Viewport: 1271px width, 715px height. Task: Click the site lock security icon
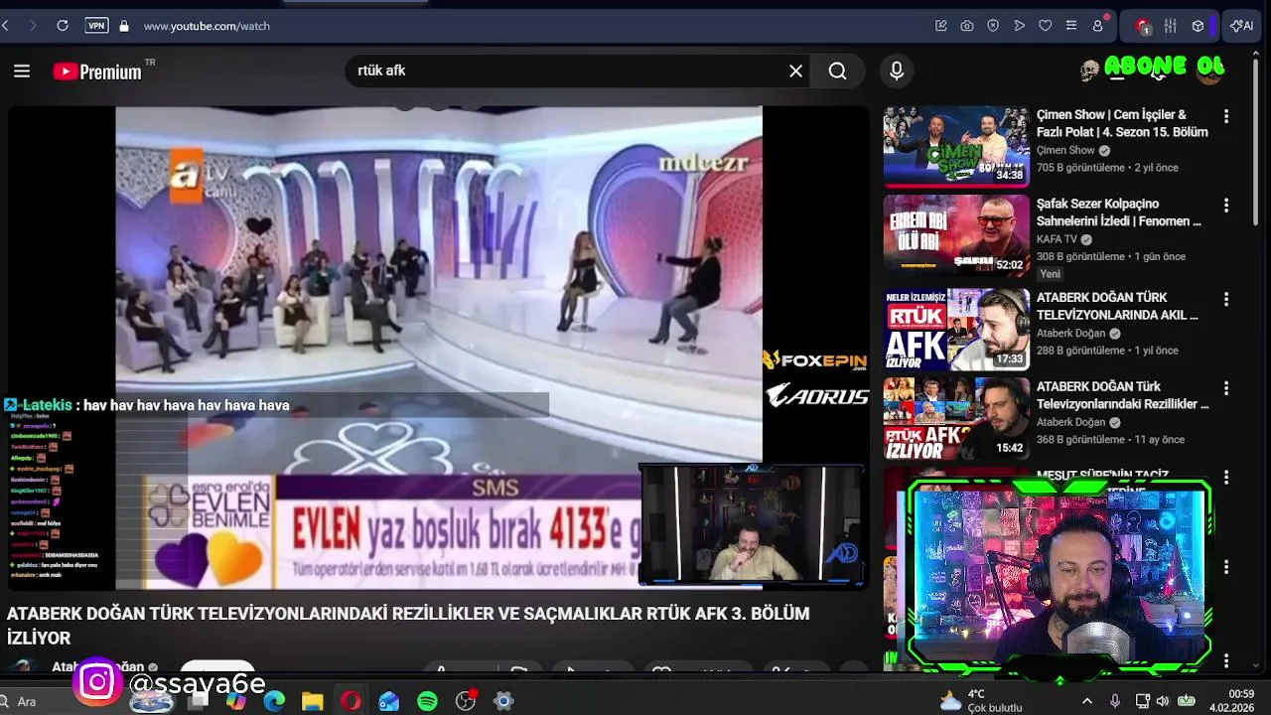[124, 26]
